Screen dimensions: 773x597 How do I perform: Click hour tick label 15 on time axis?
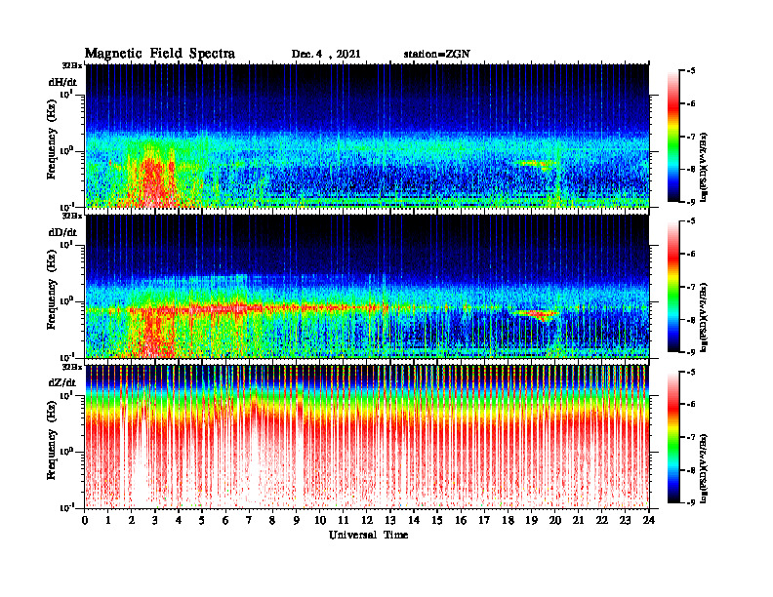point(437,520)
